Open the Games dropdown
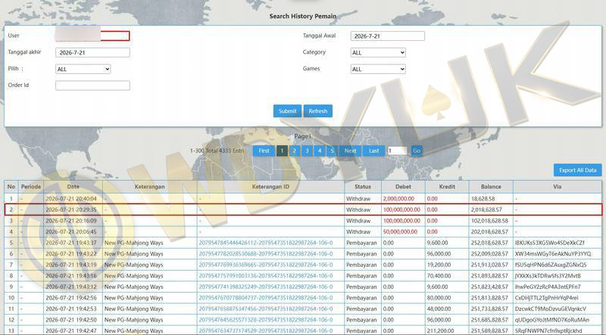 (378, 69)
